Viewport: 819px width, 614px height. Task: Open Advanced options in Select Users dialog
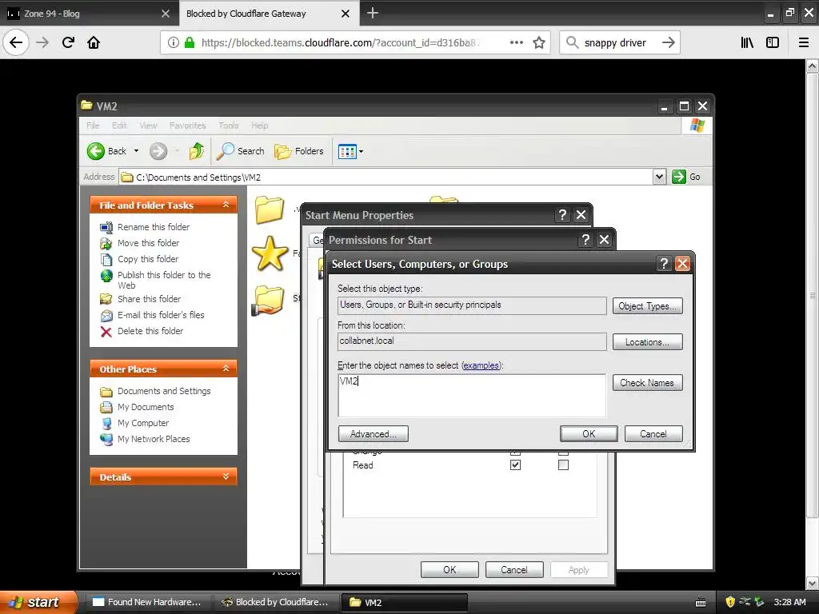tap(373, 434)
